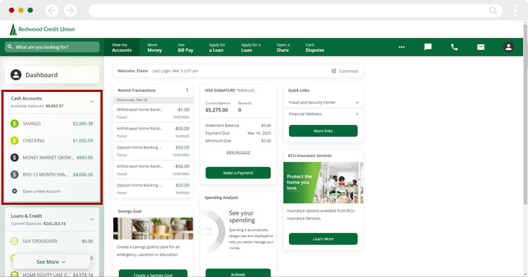Open the user profile avatar icon
This screenshot has height=277, width=528.
coord(508,47)
